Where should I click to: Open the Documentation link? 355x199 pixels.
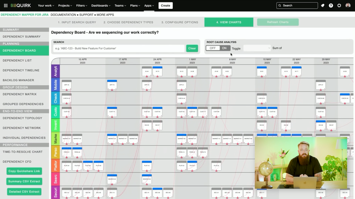[x=63, y=15]
